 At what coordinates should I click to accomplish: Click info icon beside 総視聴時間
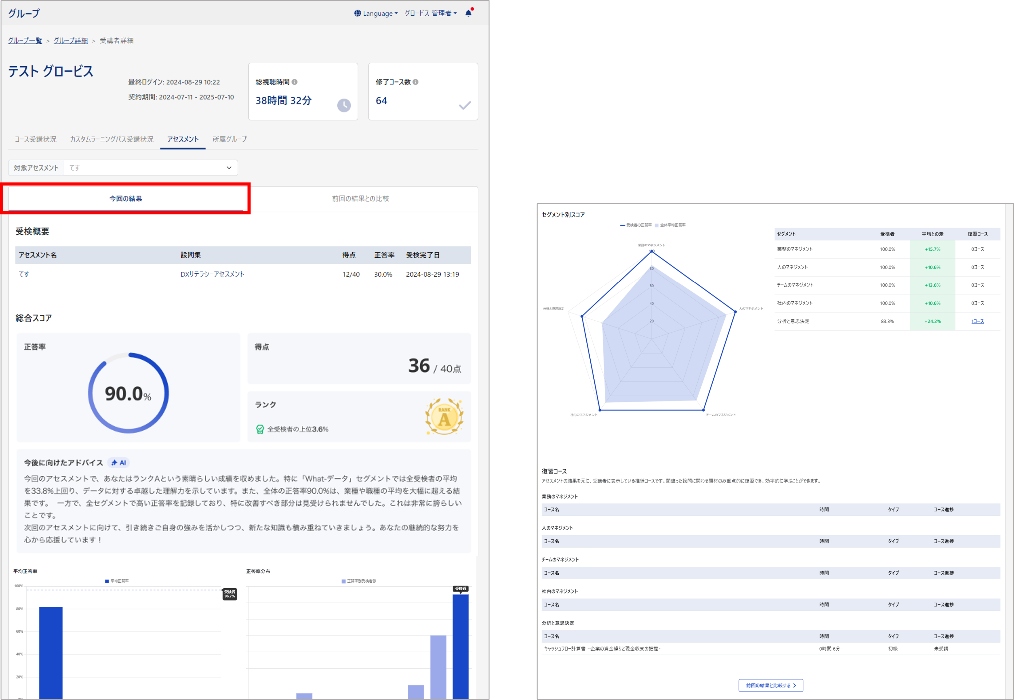tap(295, 82)
